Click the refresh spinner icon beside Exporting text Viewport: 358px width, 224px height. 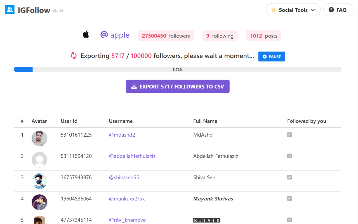(x=74, y=56)
